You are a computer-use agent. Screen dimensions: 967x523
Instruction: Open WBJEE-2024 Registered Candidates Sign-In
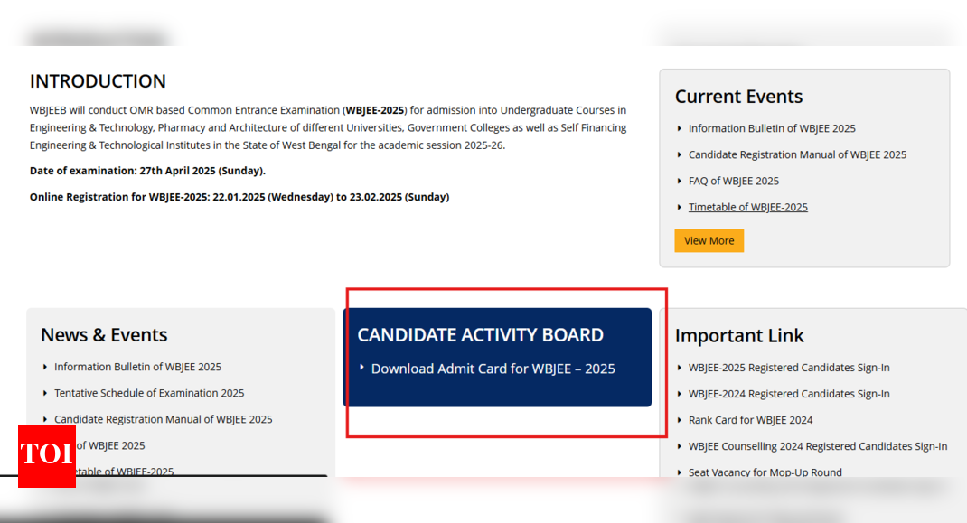[x=789, y=394]
